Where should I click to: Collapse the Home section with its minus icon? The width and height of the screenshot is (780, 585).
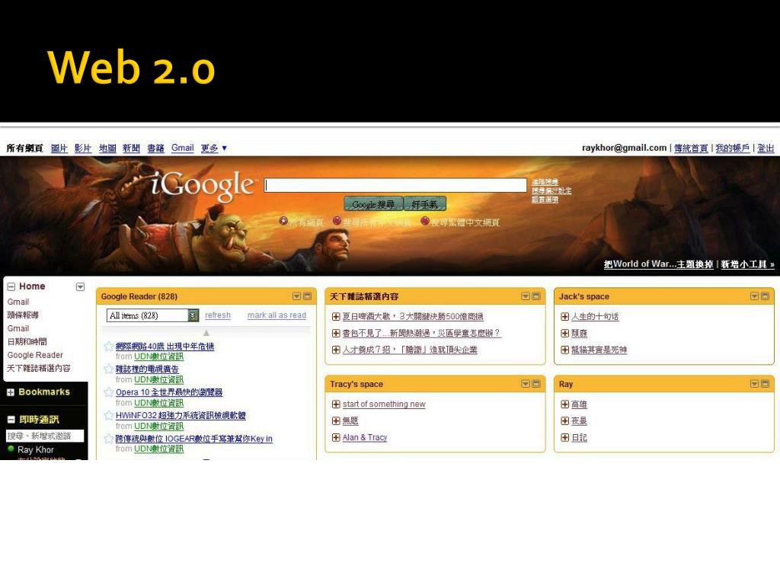(x=11, y=286)
